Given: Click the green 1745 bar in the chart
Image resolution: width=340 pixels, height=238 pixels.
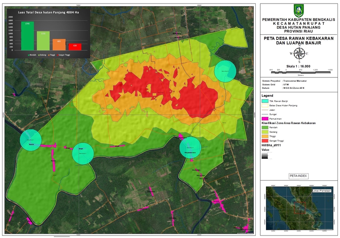Looking at the screenshot, I should 28,36.
